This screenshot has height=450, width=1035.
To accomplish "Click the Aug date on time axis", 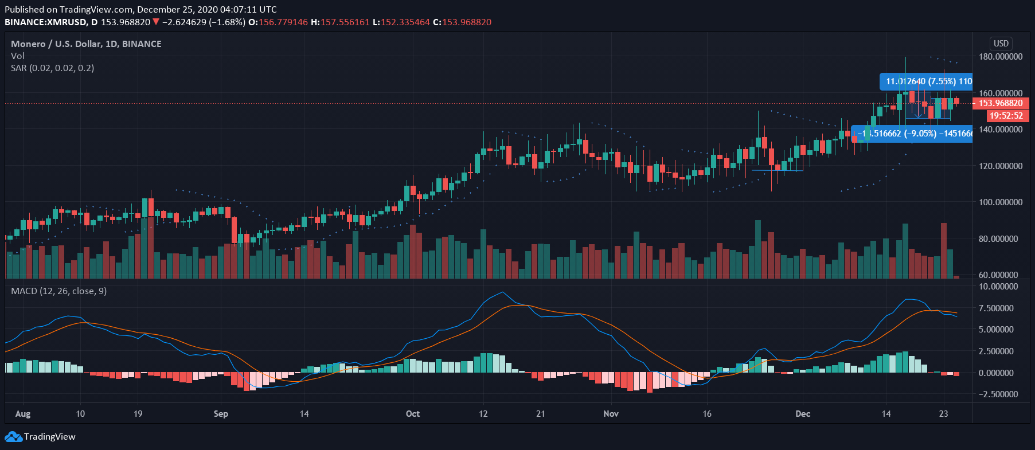I will (23, 414).
